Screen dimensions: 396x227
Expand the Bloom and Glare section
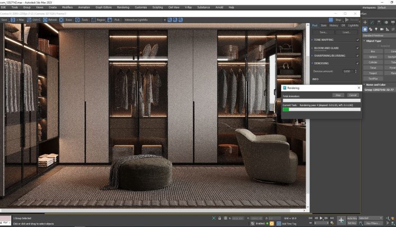click(312, 48)
